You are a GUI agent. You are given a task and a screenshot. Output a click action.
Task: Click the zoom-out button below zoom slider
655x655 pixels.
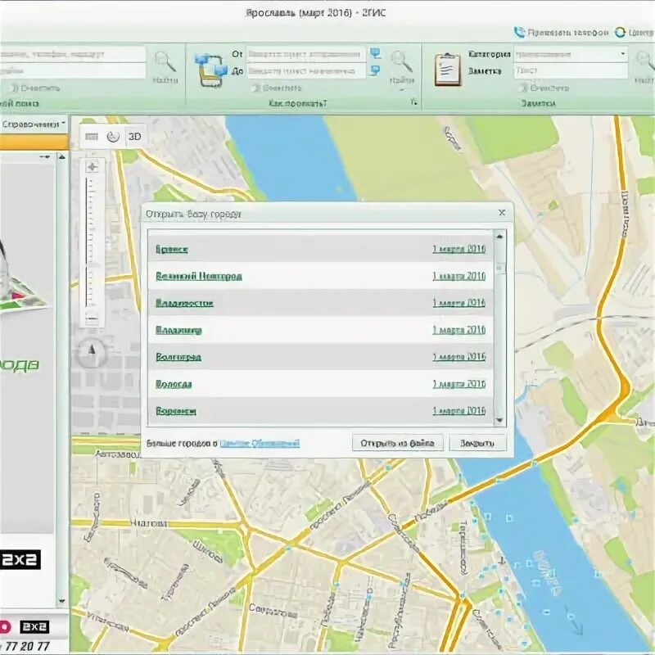click(92, 319)
